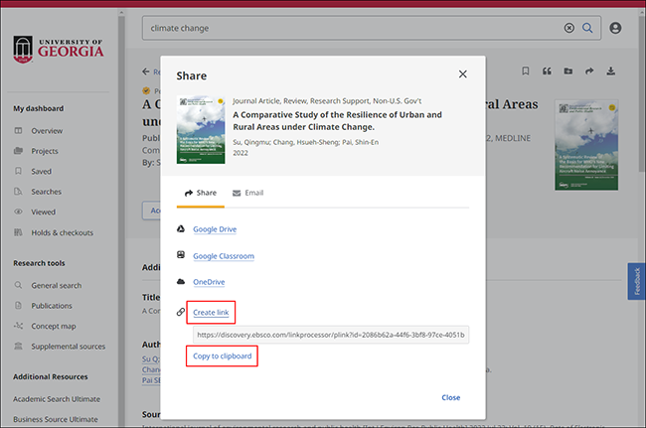Open Viewed in My dashboard
The width and height of the screenshot is (646, 428).
pos(44,212)
